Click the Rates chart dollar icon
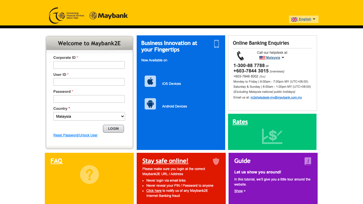Viewport: 363px width, 204px height. pyautogui.click(x=272, y=136)
